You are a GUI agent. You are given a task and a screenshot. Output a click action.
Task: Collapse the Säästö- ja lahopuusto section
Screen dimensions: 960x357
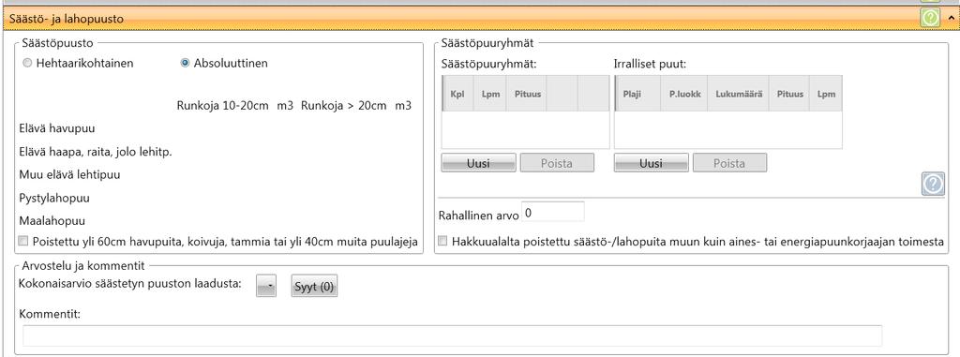[951, 19]
